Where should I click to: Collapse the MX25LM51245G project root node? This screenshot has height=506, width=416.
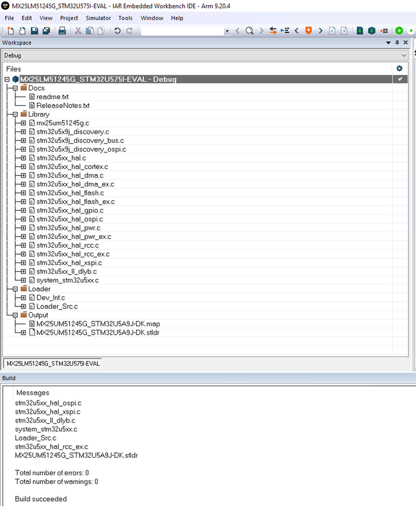(x=7, y=80)
